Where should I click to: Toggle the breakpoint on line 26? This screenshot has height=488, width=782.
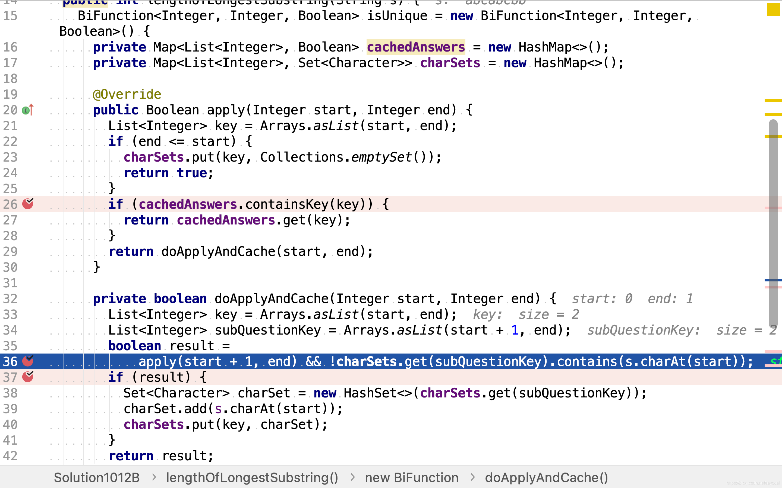28,204
